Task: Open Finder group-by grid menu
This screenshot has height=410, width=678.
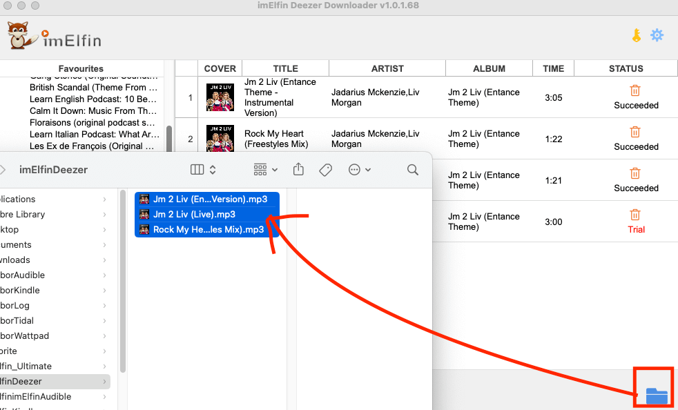Action: click(260, 170)
